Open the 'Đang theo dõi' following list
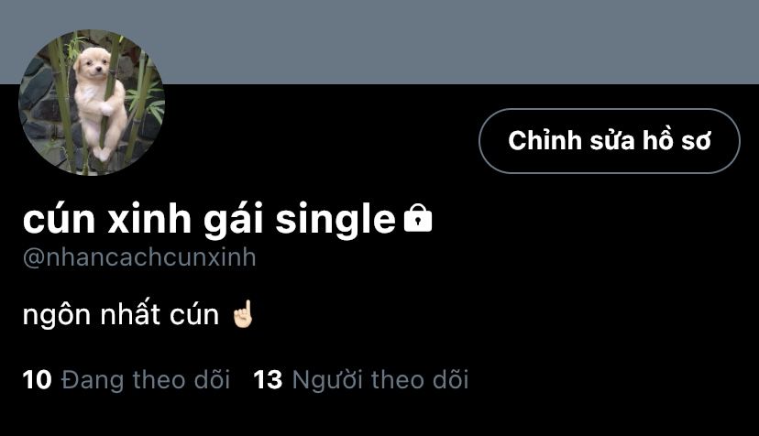Image resolution: width=759 pixels, height=436 pixels. pos(126,380)
